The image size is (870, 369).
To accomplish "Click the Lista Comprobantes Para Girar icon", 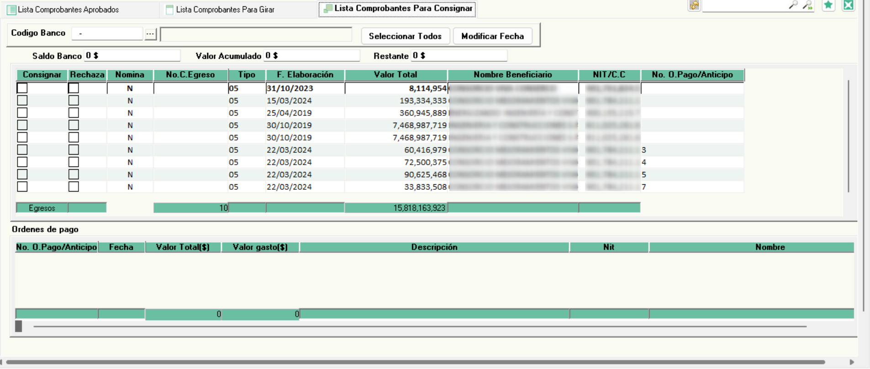I will (169, 10).
